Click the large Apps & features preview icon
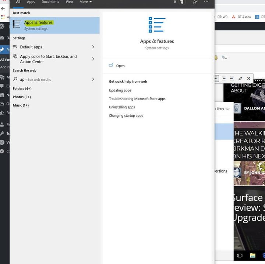Image resolution: width=265 pixels, height=264 pixels. (x=157, y=25)
